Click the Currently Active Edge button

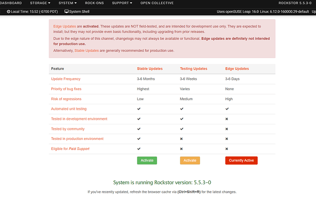[241, 161]
